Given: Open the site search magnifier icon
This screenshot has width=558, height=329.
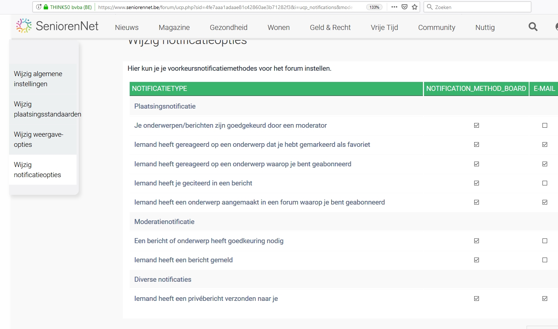Looking at the screenshot, I should point(533,27).
